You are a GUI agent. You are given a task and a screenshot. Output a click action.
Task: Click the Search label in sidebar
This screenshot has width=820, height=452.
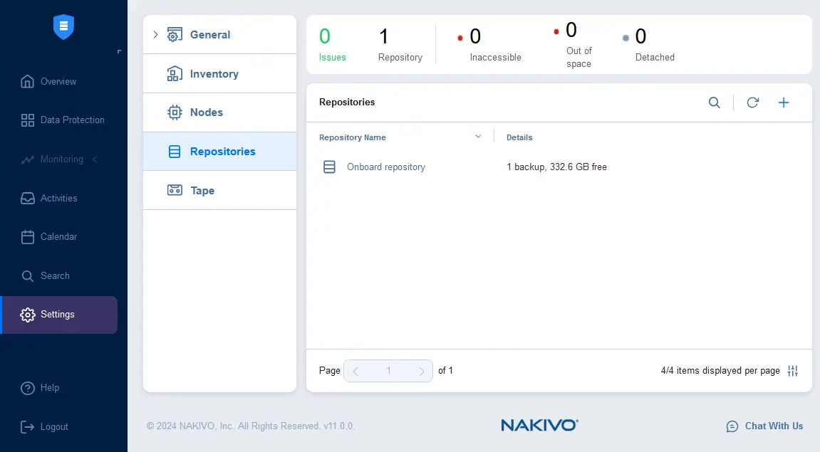point(55,275)
